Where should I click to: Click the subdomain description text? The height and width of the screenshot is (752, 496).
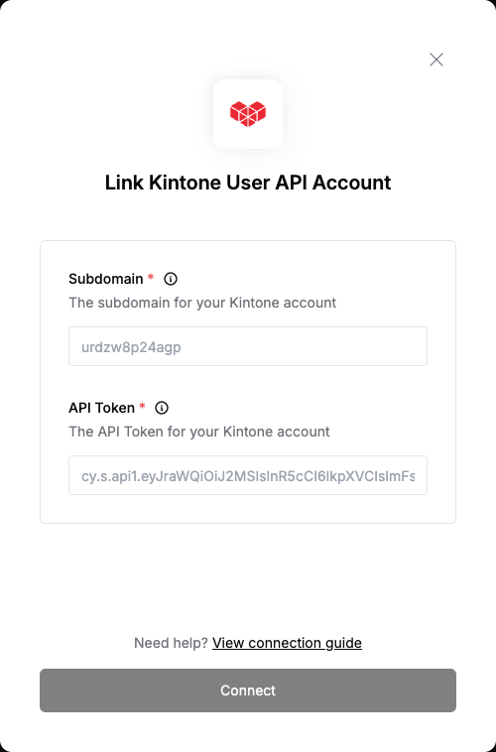[202, 303]
